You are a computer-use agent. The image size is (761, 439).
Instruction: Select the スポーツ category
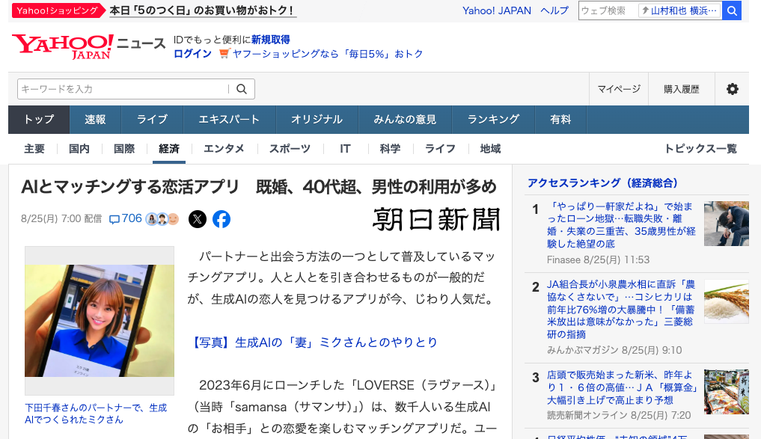290,149
